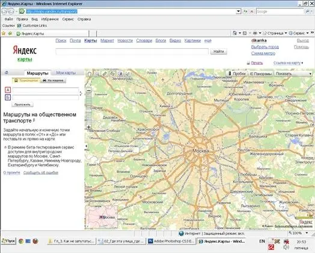Open the print options dropdown arrow
The height and width of the screenshot is (253, 315).
(x=260, y=33)
